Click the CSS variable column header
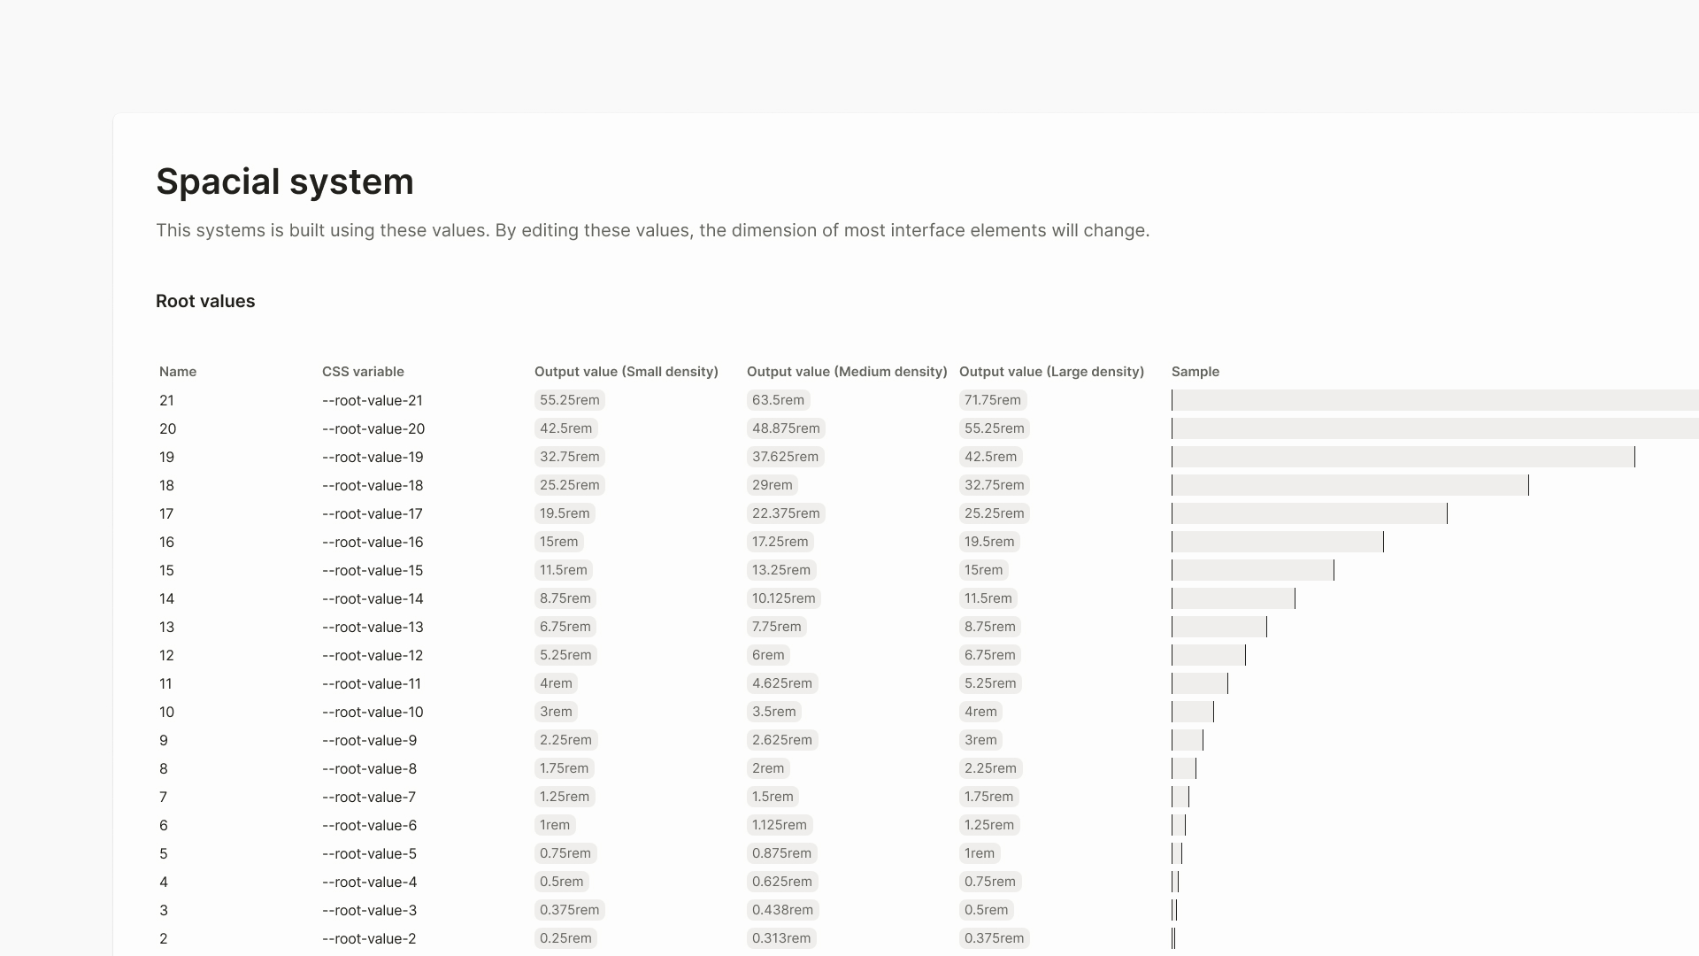 coord(363,372)
